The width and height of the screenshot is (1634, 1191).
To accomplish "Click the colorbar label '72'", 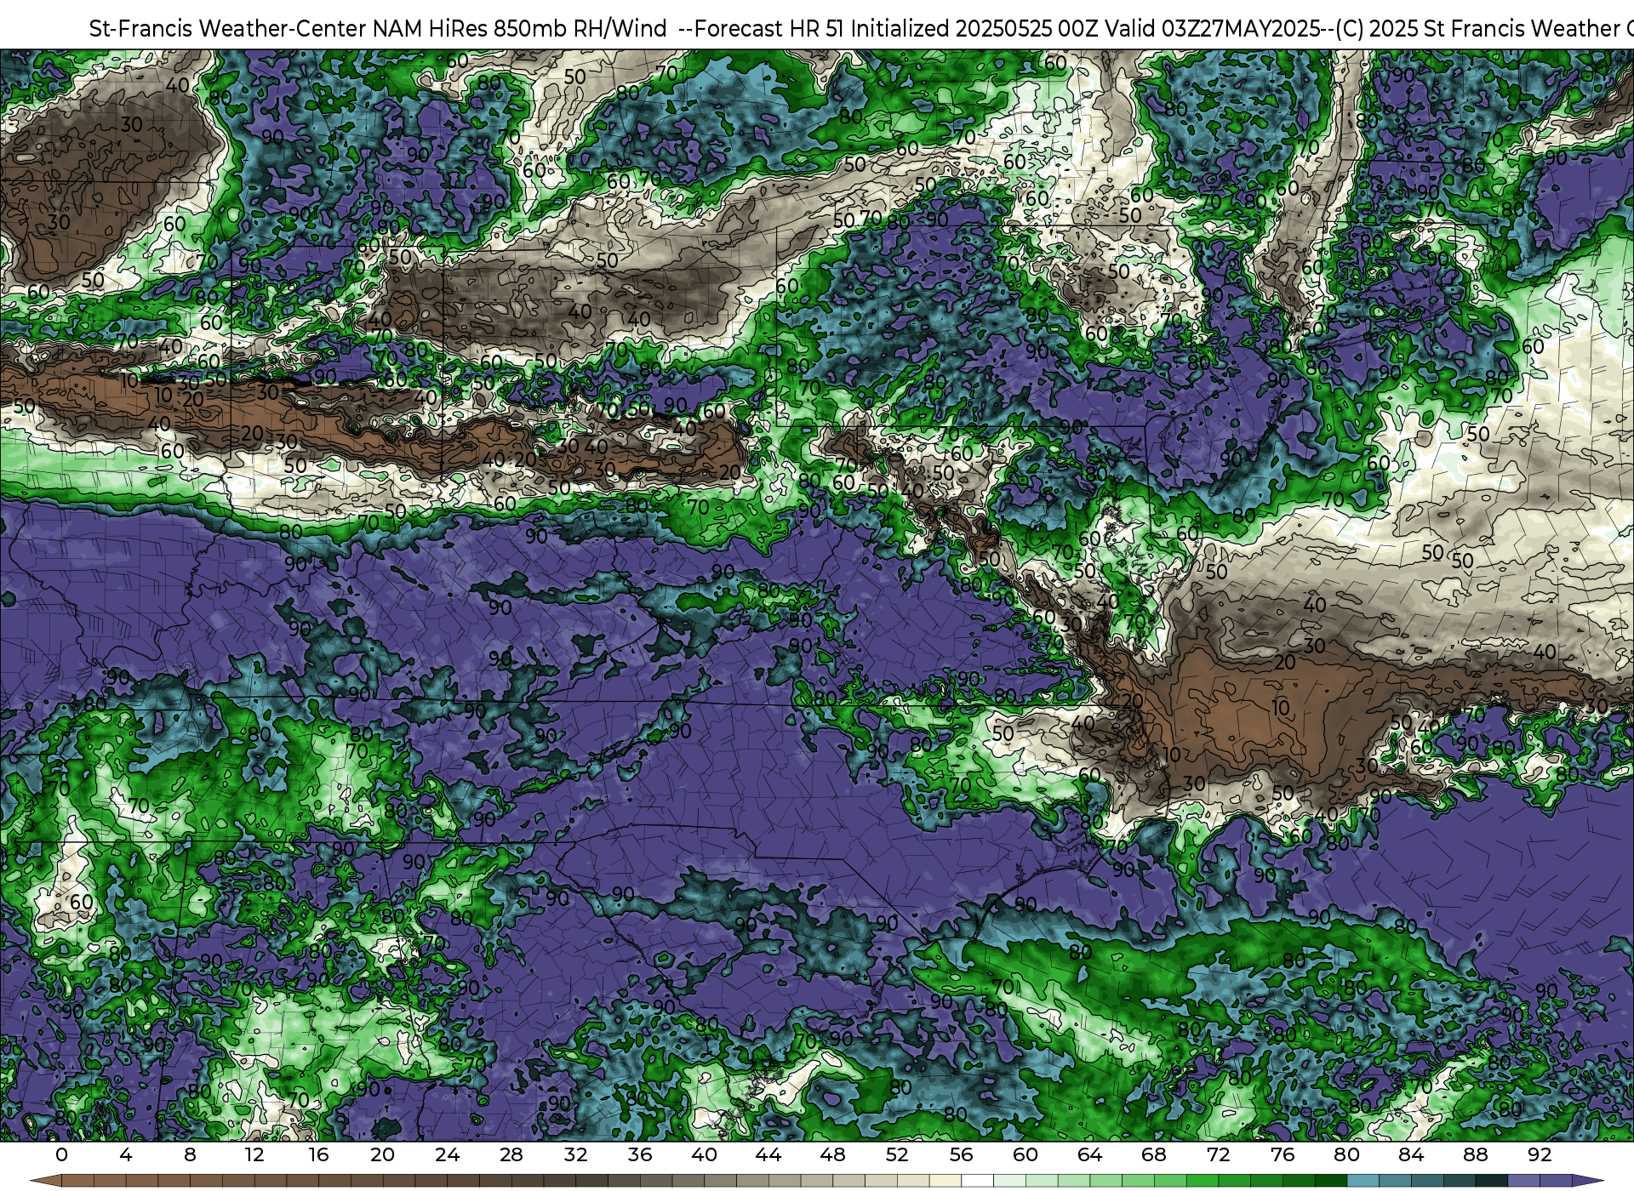I will (1218, 1154).
